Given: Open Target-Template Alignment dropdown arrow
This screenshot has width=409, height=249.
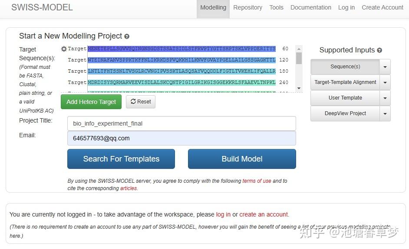Looking at the screenshot, I should (x=385, y=82).
